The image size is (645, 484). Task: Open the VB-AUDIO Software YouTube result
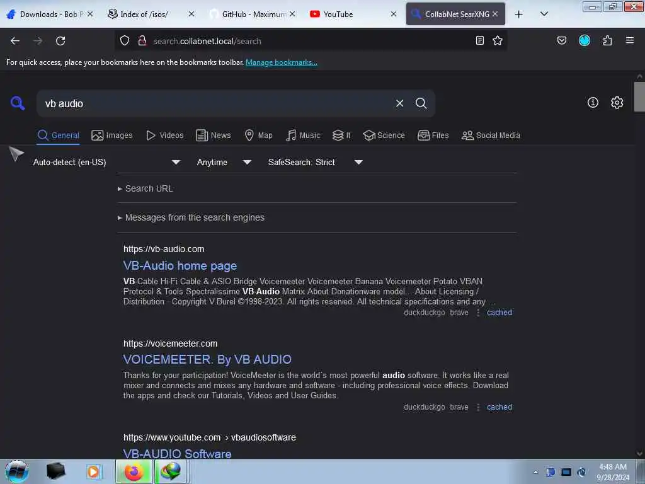177,454
